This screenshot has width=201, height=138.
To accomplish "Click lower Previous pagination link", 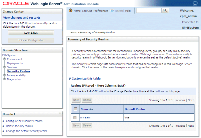I will [180, 126].
